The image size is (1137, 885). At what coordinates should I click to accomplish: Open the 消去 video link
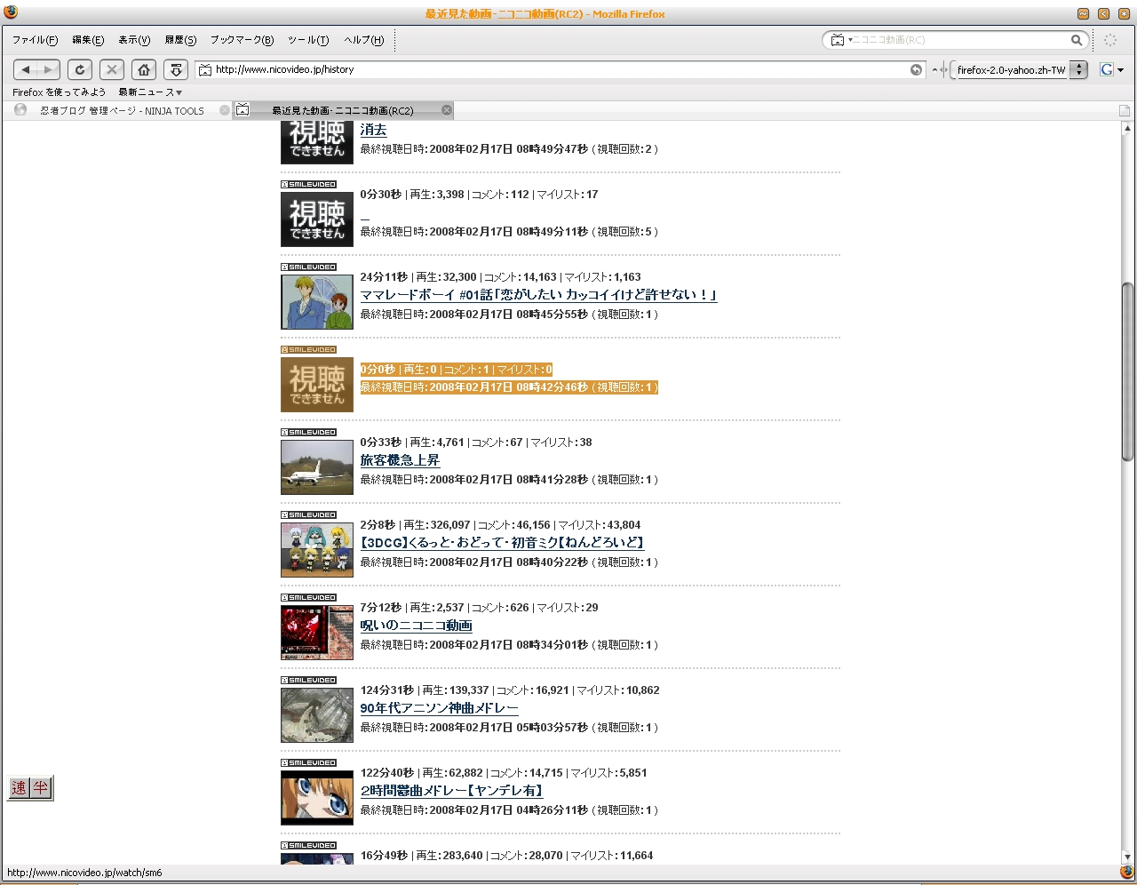click(x=373, y=130)
